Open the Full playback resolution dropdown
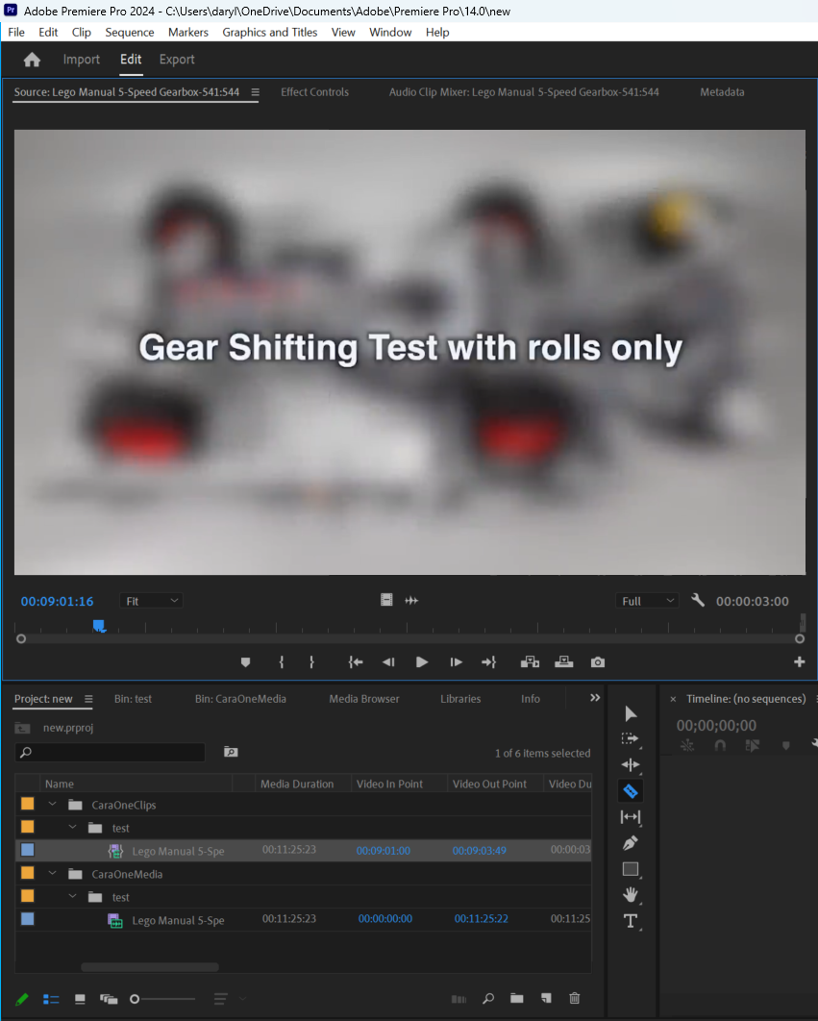Viewport: 818px width, 1021px height. coord(647,600)
